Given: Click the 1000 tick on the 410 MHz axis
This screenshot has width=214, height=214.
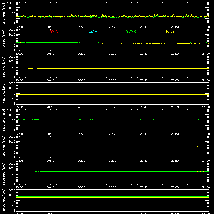Looking at the screenshot, I should (x=12, y=35).
